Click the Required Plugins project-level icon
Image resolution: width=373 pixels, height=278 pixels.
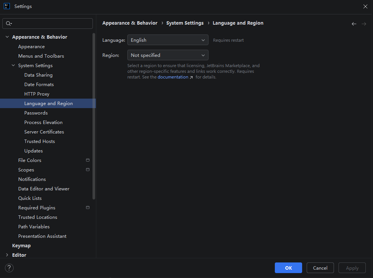88,207
